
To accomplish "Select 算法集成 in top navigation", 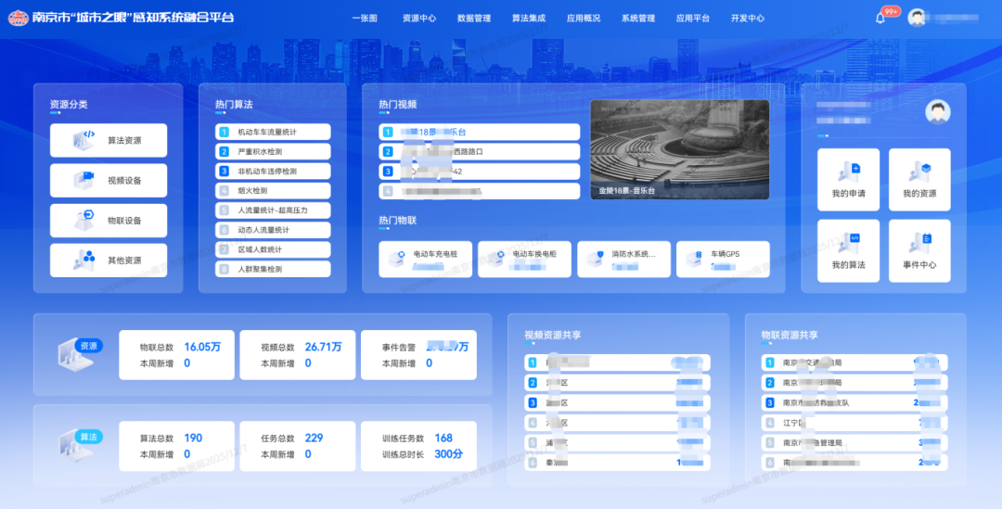I will 528,19.
